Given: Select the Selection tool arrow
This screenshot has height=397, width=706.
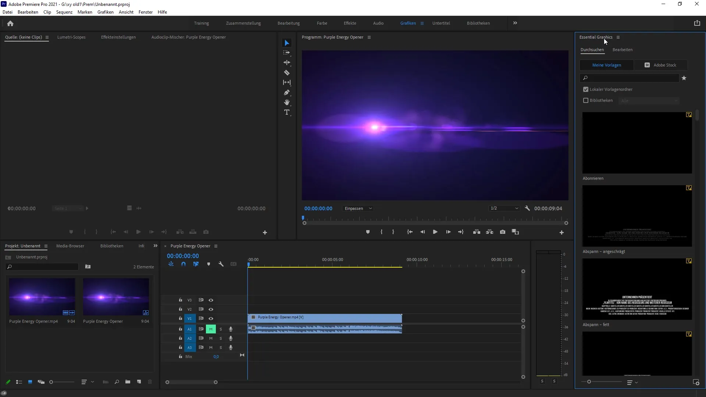Looking at the screenshot, I should click(287, 43).
